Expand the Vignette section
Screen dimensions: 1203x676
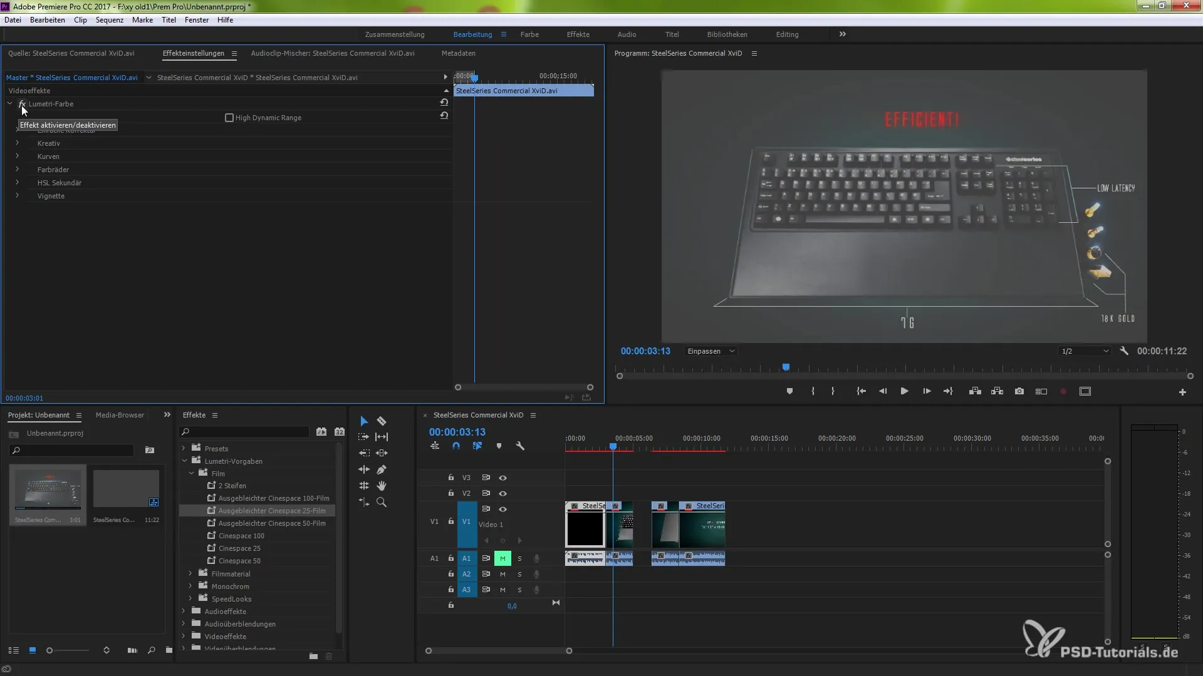(17, 196)
